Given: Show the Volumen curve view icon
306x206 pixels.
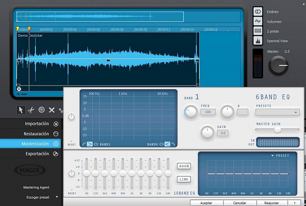Looking at the screenshot, I should click(258, 21).
